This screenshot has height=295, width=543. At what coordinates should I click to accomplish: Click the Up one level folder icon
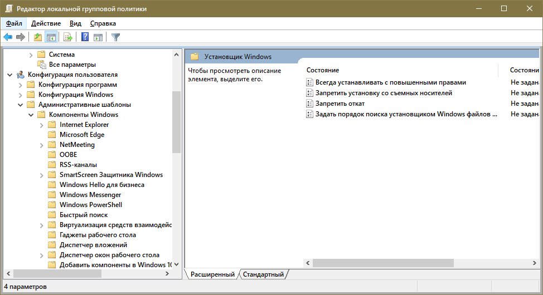[x=37, y=37]
